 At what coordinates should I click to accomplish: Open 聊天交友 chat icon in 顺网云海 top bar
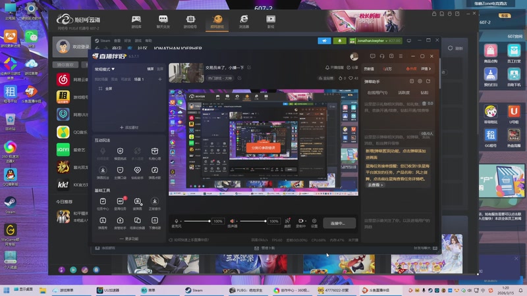(x=163, y=22)
